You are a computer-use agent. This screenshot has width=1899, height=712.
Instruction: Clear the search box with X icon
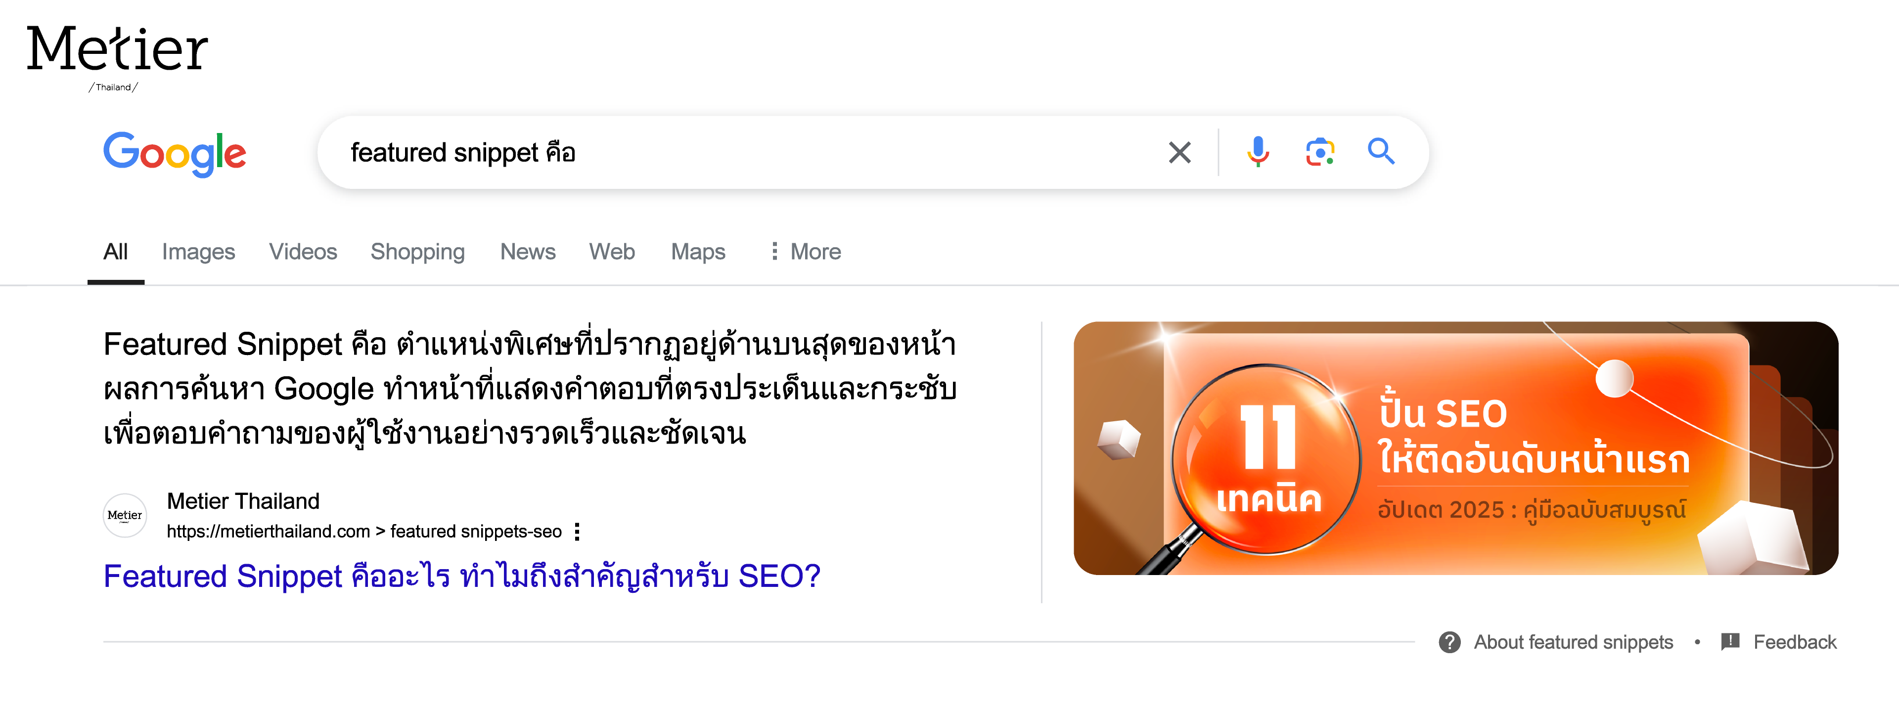(x=1179, y=153)
